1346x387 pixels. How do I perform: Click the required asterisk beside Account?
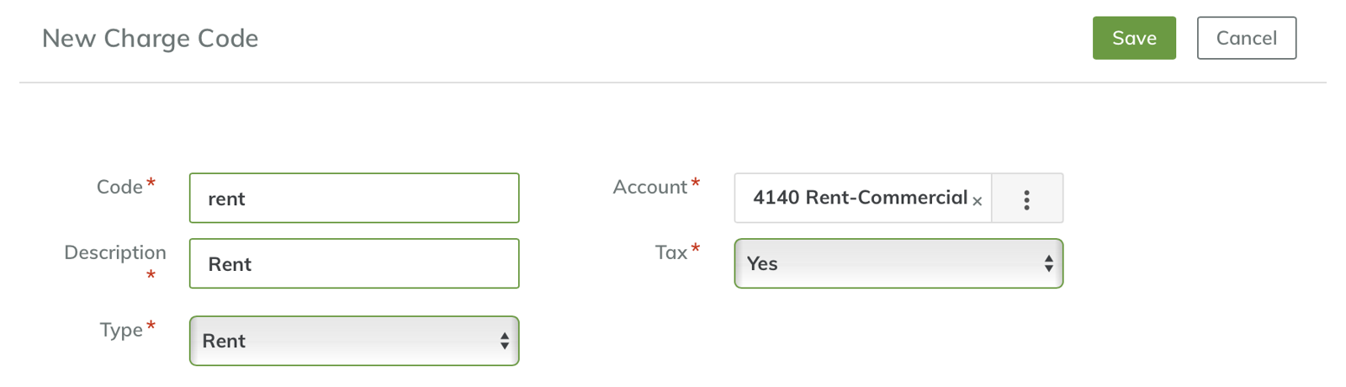pyautogui.click(x=696, y=183)
